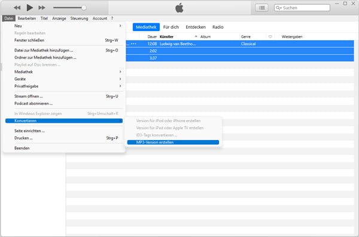Sort by the Künstler column header
The image size is (359, 237).
tap(166, 37)
